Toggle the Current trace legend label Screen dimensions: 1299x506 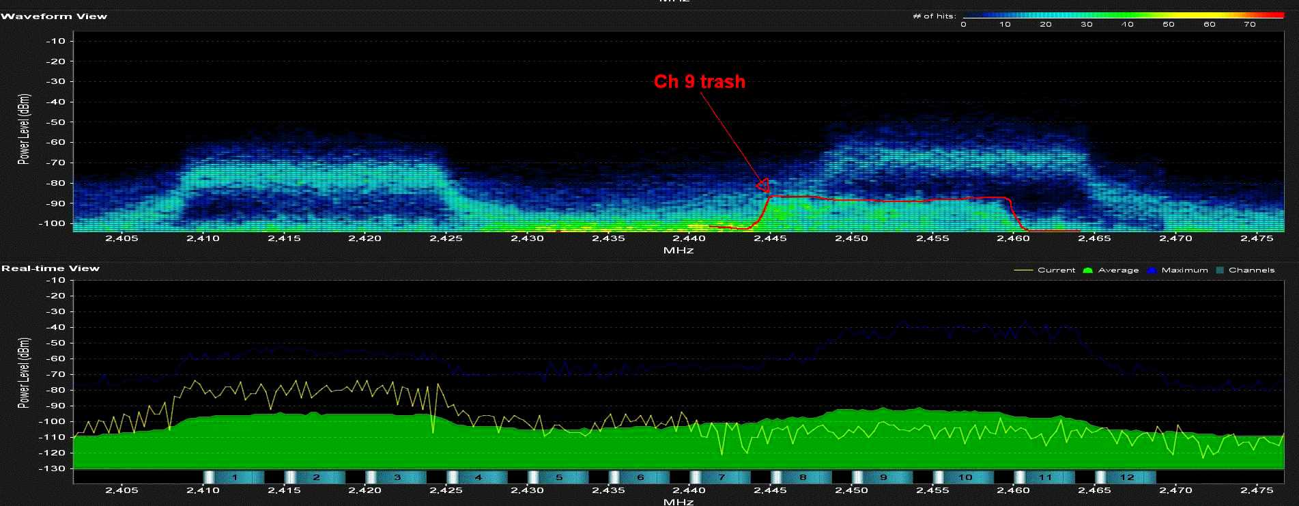click(x=1056, y=270)
